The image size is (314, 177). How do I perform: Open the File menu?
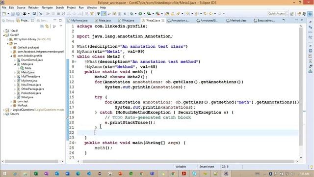(4, 8)
